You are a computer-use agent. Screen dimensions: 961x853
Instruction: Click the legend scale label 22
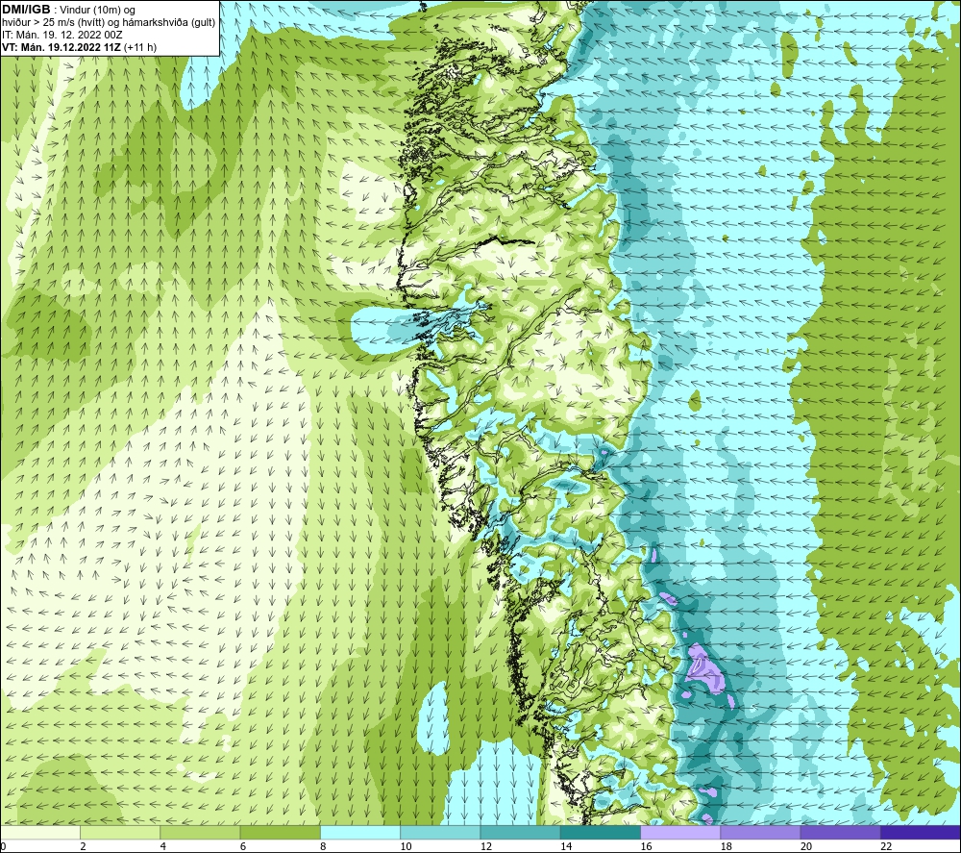(886, 846)
